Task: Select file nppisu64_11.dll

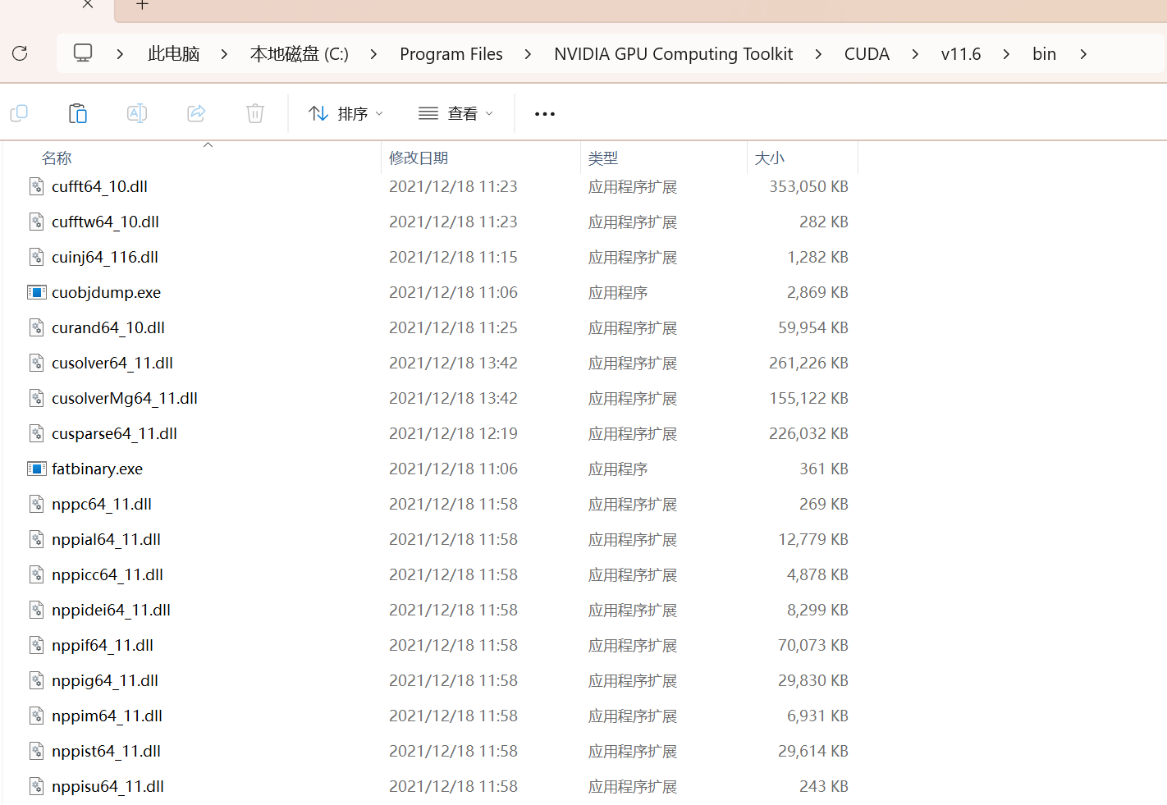Action: pyautogui.click(x=108, y=786)
